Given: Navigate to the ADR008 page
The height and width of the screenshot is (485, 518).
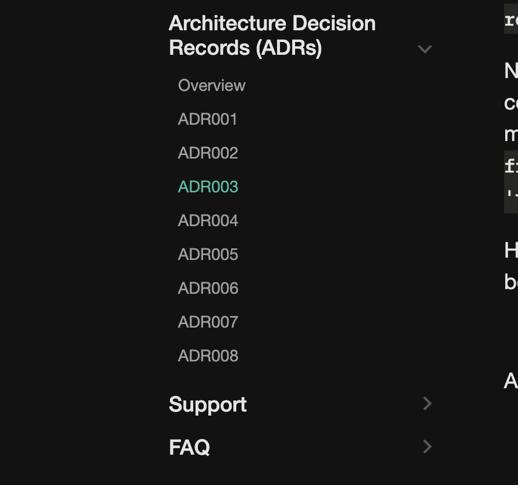Looking at the screenshot, I should [208, 356].
